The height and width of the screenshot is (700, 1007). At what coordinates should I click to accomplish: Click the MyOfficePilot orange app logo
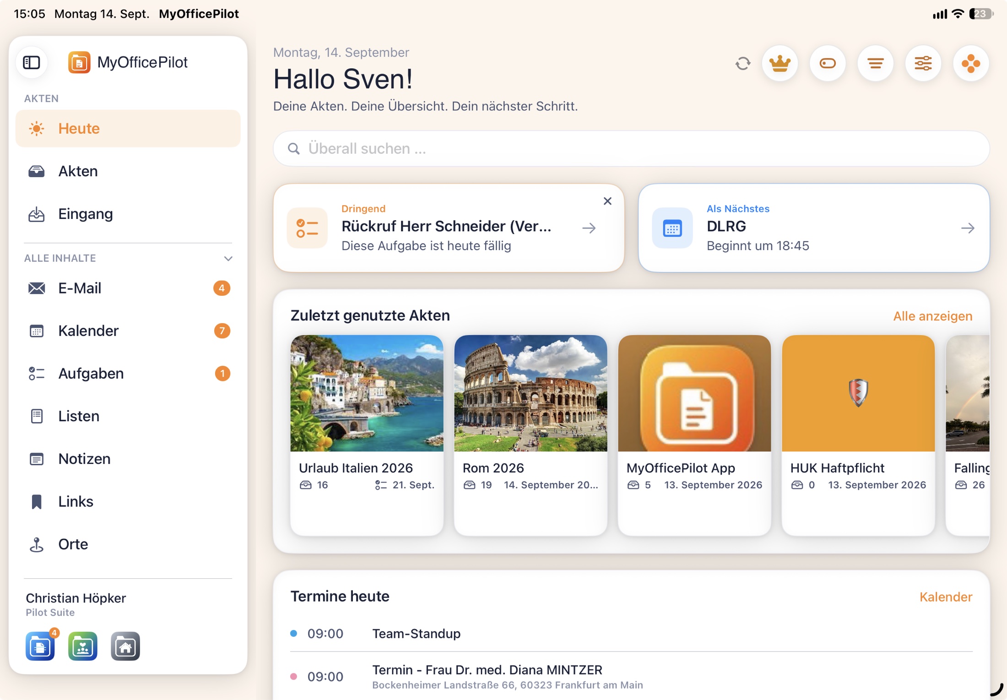tap(79, 62)
